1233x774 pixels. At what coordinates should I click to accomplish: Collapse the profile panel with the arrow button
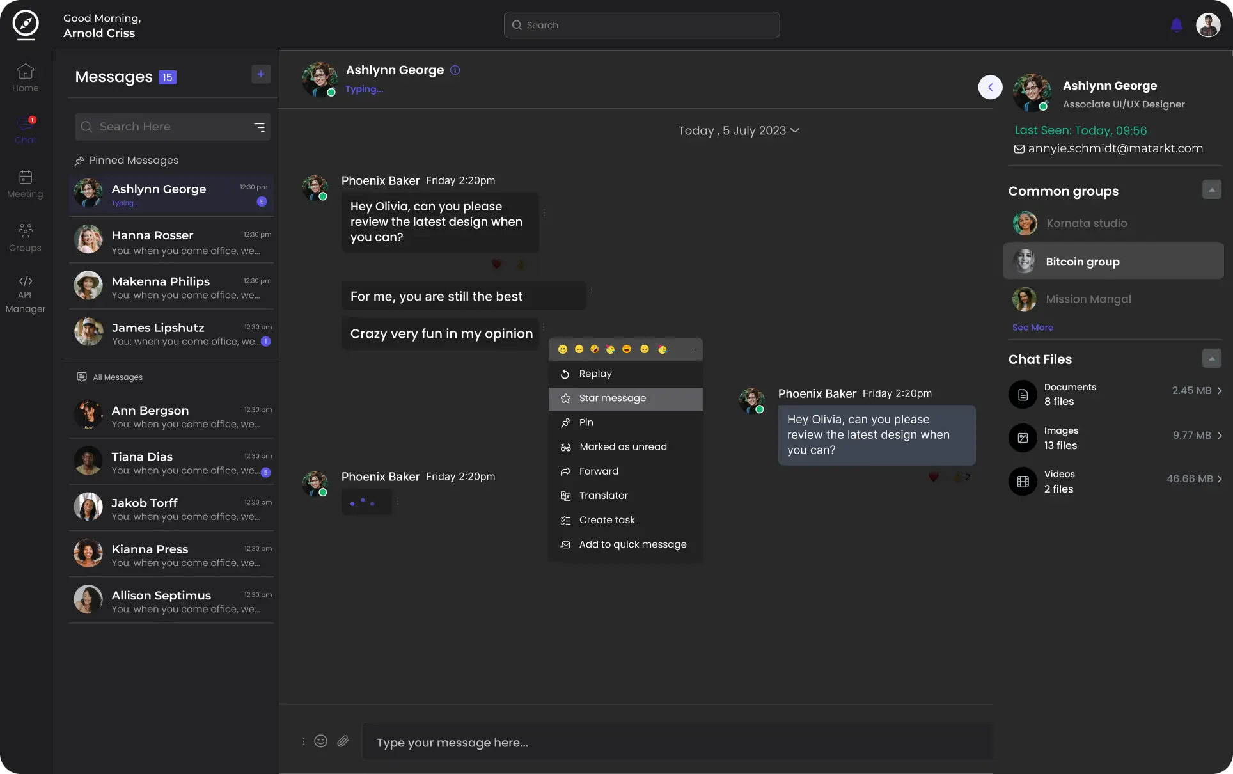click(990, 87)
